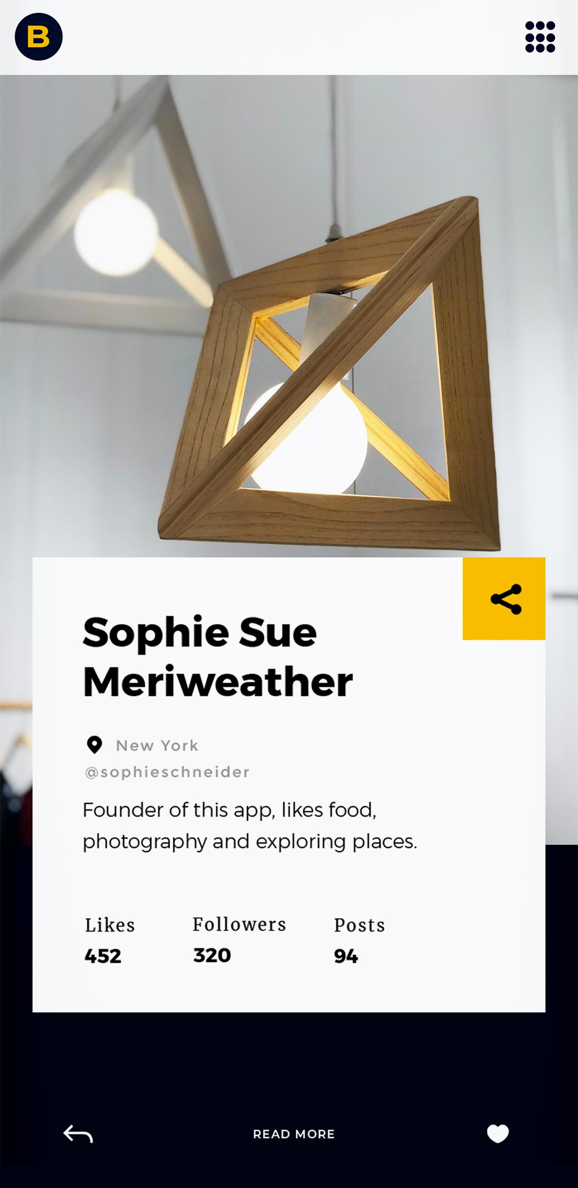Image resolution: width=578 pixels, height=1188 pixels.
Task: Click the READ MORE button
Action: click(294, 1134)
